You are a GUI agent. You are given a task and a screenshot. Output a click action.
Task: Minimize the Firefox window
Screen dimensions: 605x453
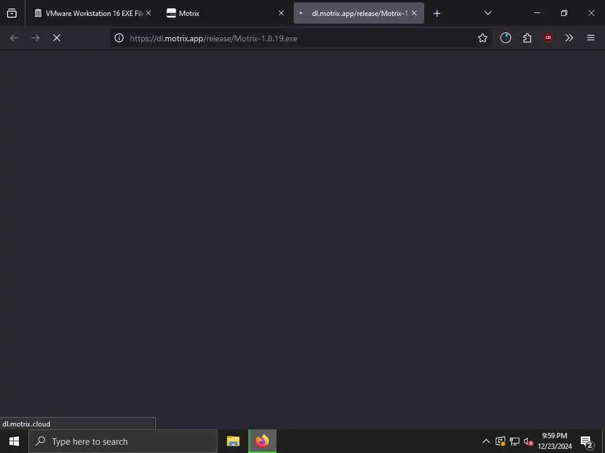[537, 13]
